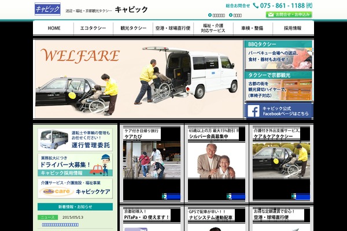Screen dimensions: 347x231
Task: Open the news link under 2015/05/13
Action: [x=60, y=225]
